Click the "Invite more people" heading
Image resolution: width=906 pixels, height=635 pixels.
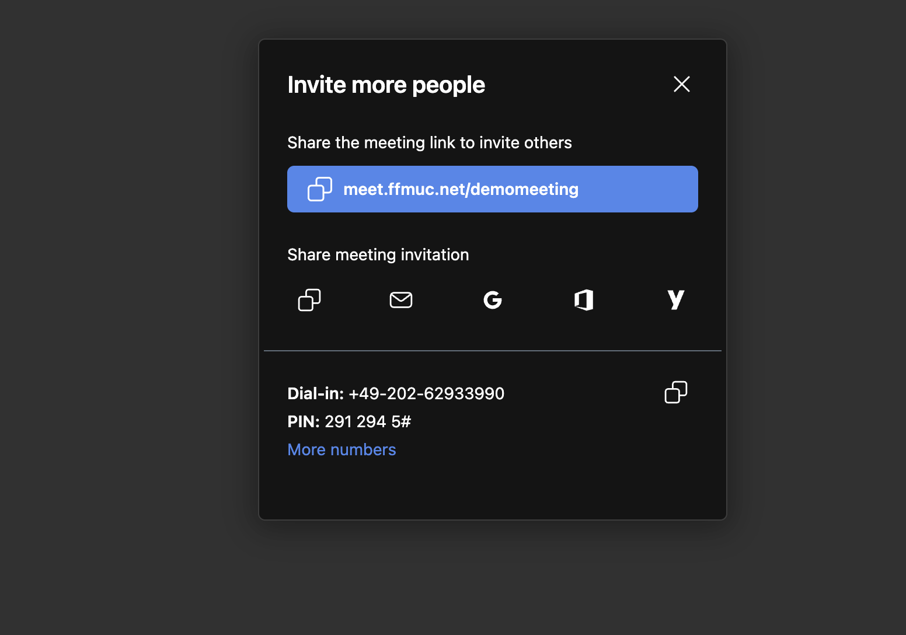[x=386, y=85]
